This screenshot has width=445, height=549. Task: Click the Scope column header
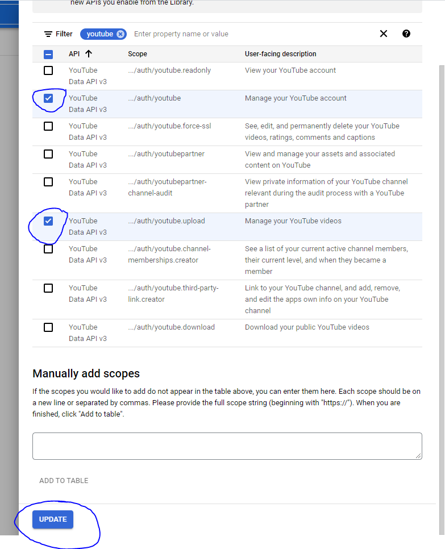(138, 54)
